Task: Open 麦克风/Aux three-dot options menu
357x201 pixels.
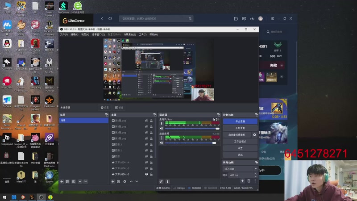Action: [162, 124]
